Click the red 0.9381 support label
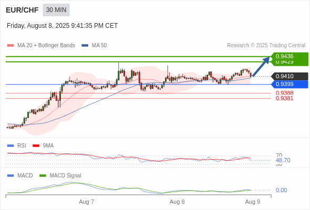 284,98
